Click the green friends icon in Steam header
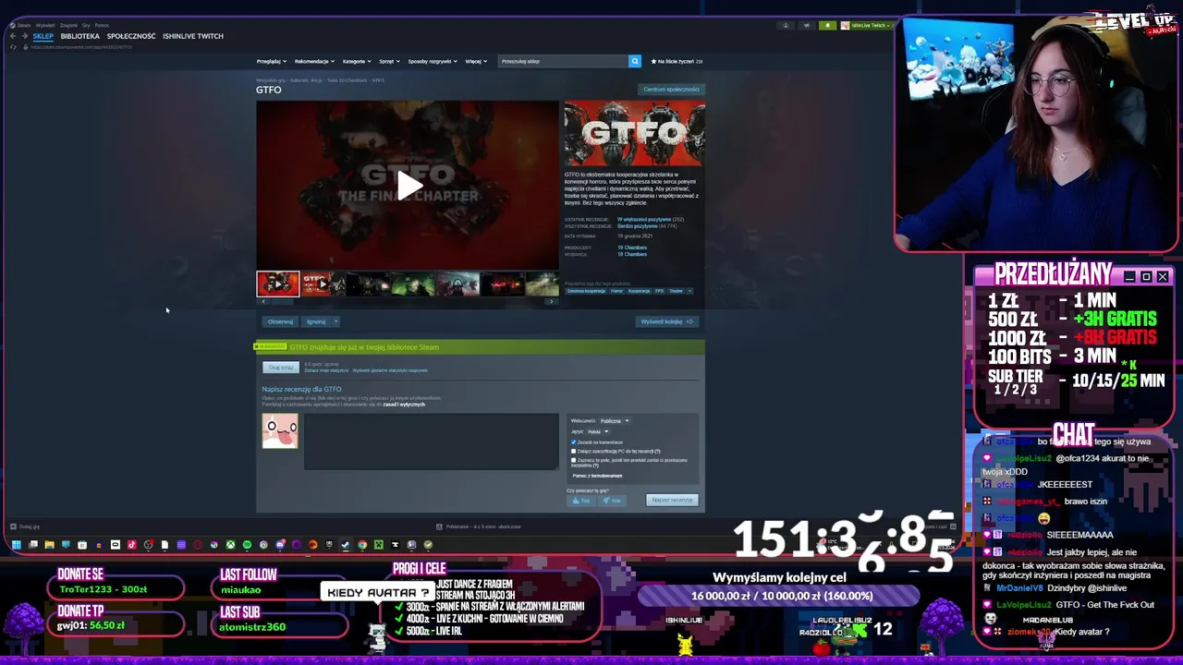The height and width of the screenshot is (665, 1183). point(828,25)
